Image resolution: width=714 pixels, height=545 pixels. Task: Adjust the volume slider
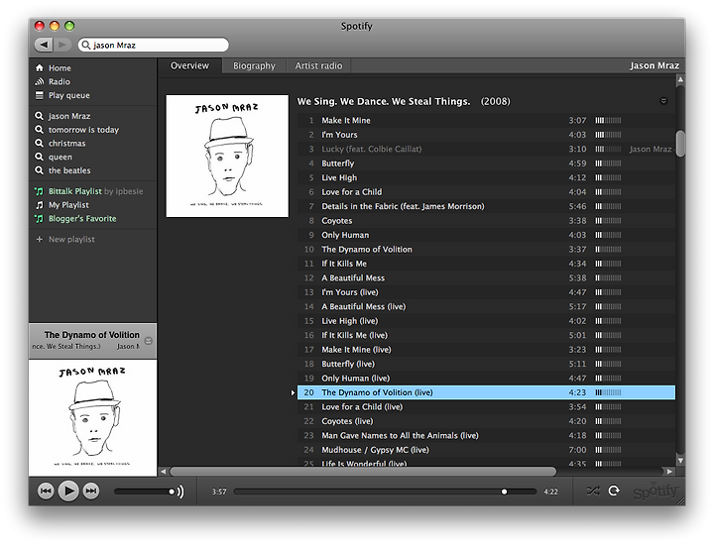[x=145, y=491]
